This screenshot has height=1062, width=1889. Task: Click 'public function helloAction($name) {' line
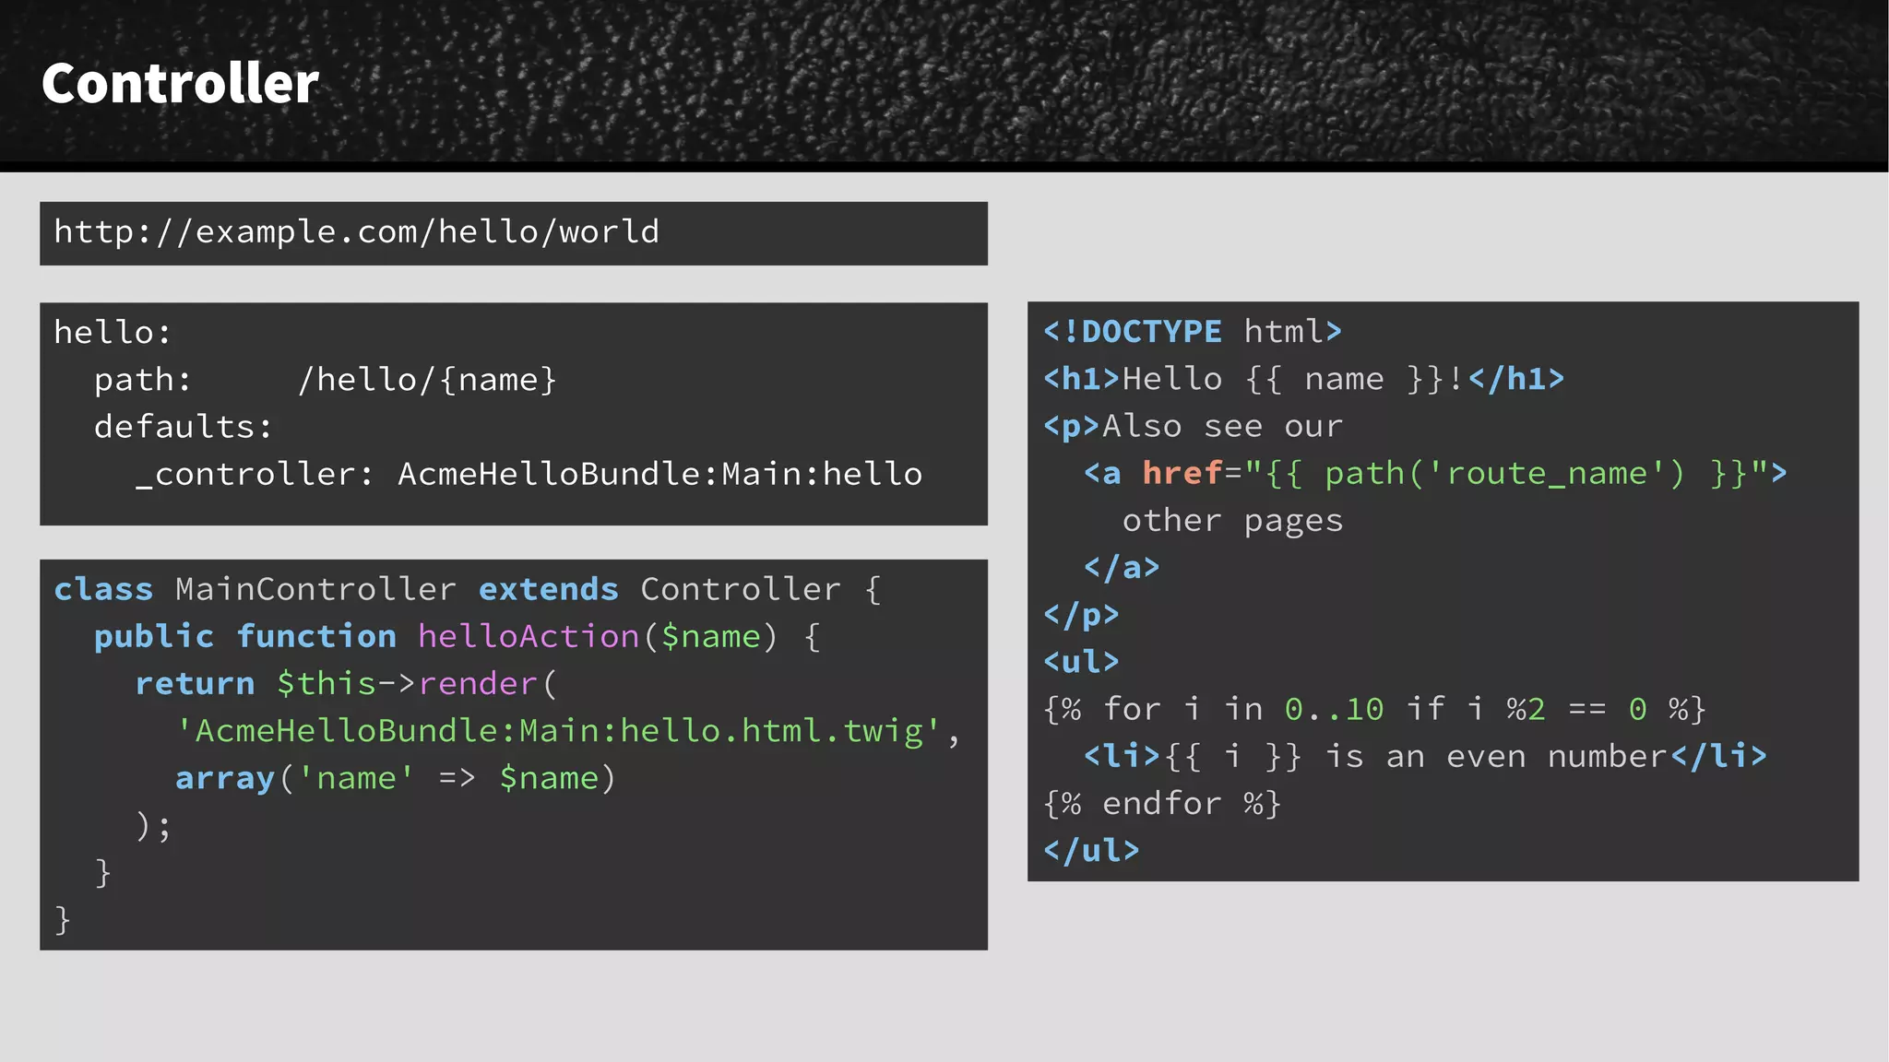(457, 637)
